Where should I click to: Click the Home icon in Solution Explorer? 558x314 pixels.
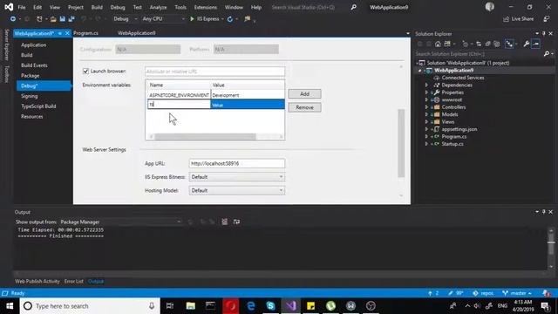(x=438, y=44)
